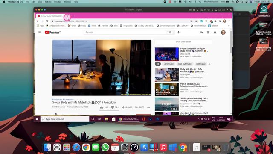The image size is (273, 154).
Task: Click the Chrome address bar URL
Action: [71, 21]
